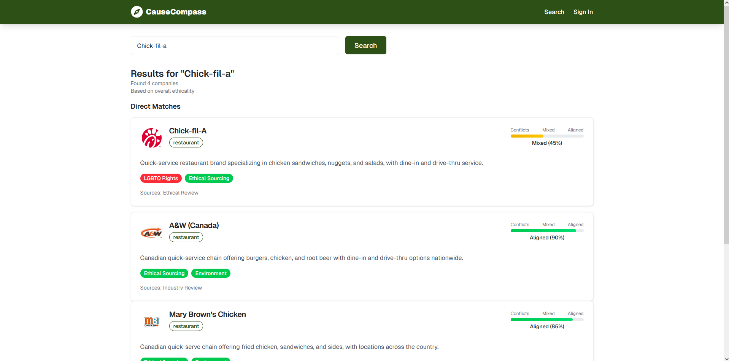Click the "Found 4 companies" text

click(x=154, y=83)
